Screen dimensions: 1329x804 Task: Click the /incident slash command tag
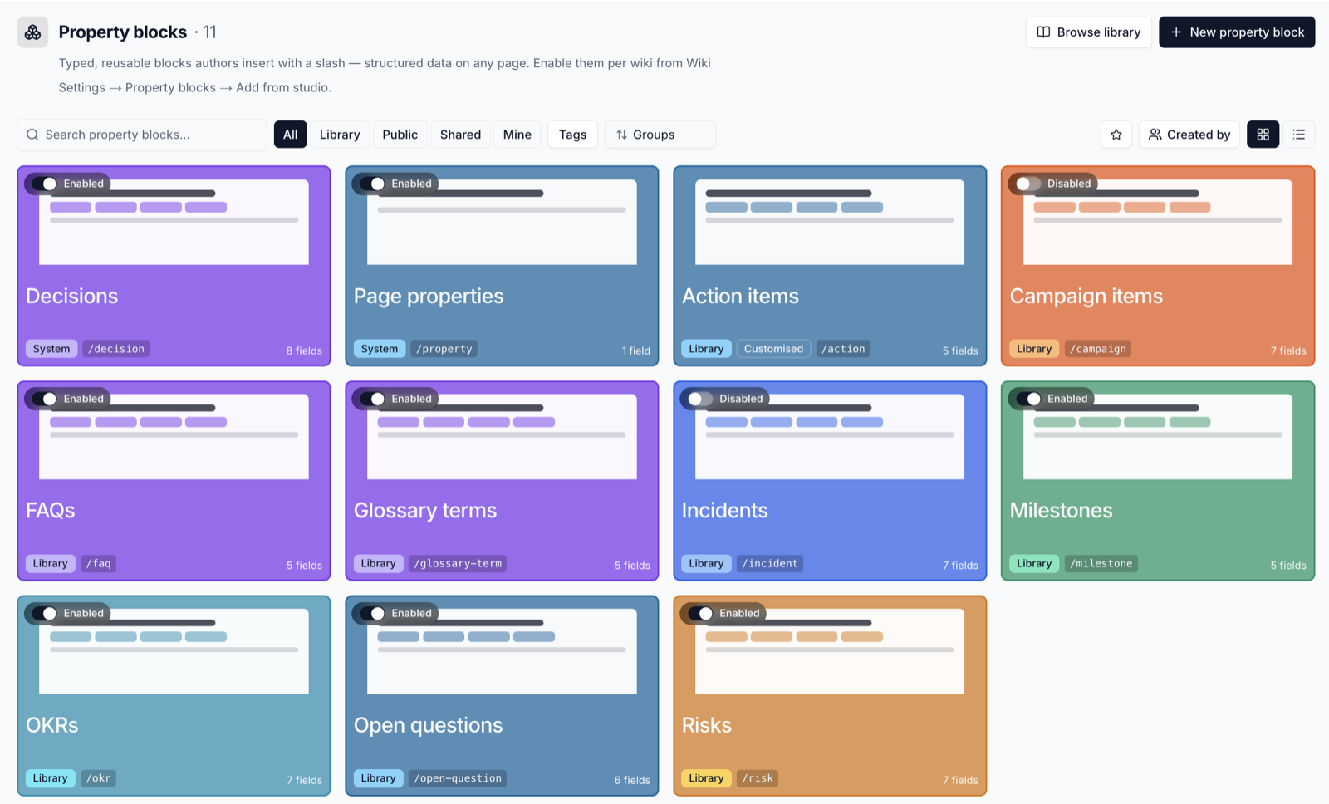[x=770, y=563]
